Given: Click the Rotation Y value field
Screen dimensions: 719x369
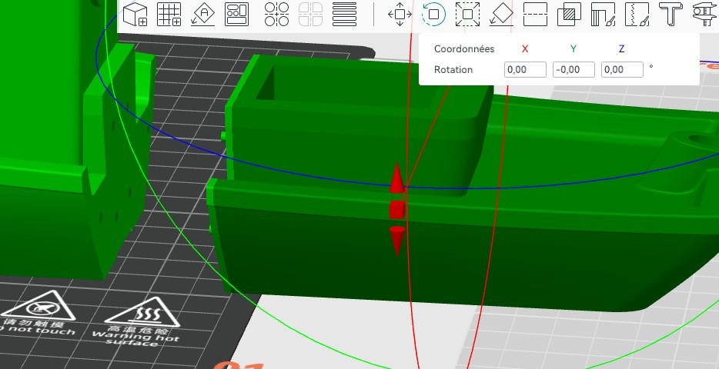Looking at the screenshot, I should tap(574, 70).
